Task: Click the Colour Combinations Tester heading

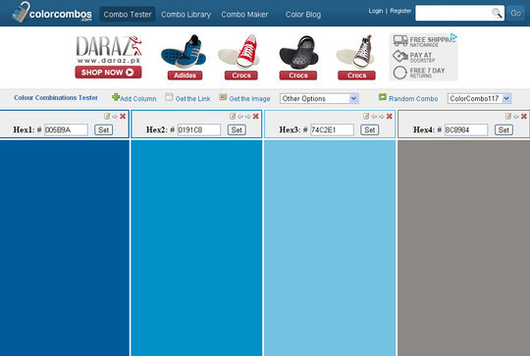Action: 56,98
